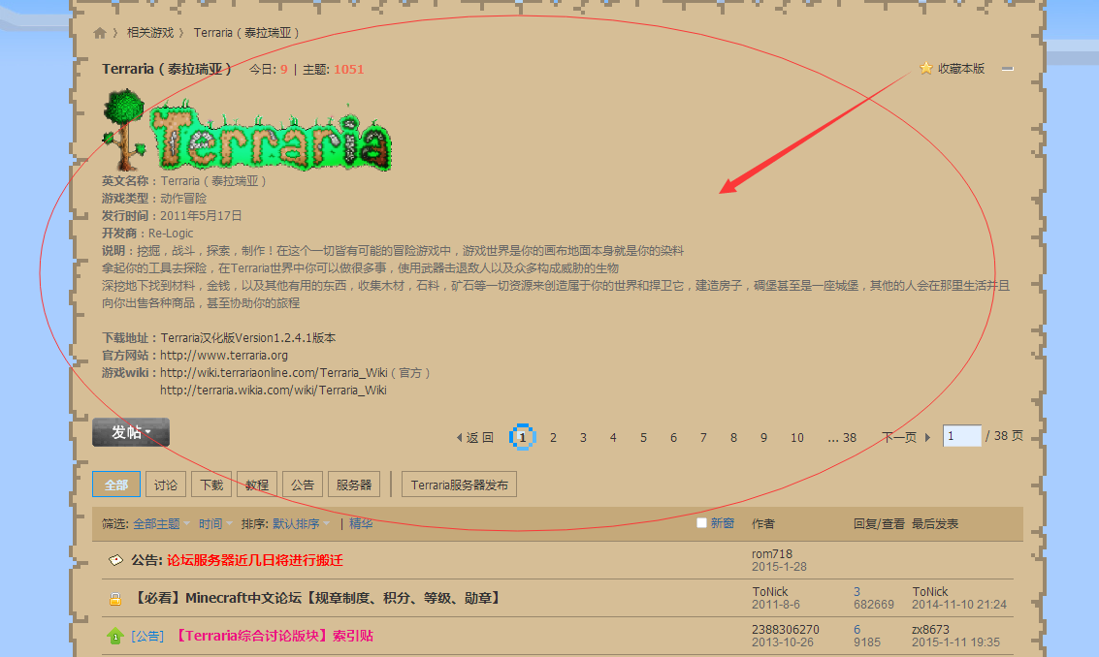Go to page 9

(x=764, y=438)
